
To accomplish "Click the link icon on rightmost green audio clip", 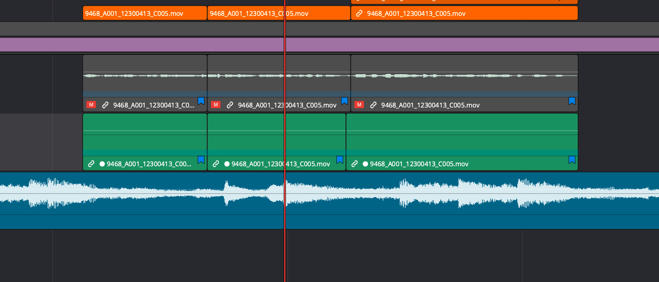I will click(354, 164).
